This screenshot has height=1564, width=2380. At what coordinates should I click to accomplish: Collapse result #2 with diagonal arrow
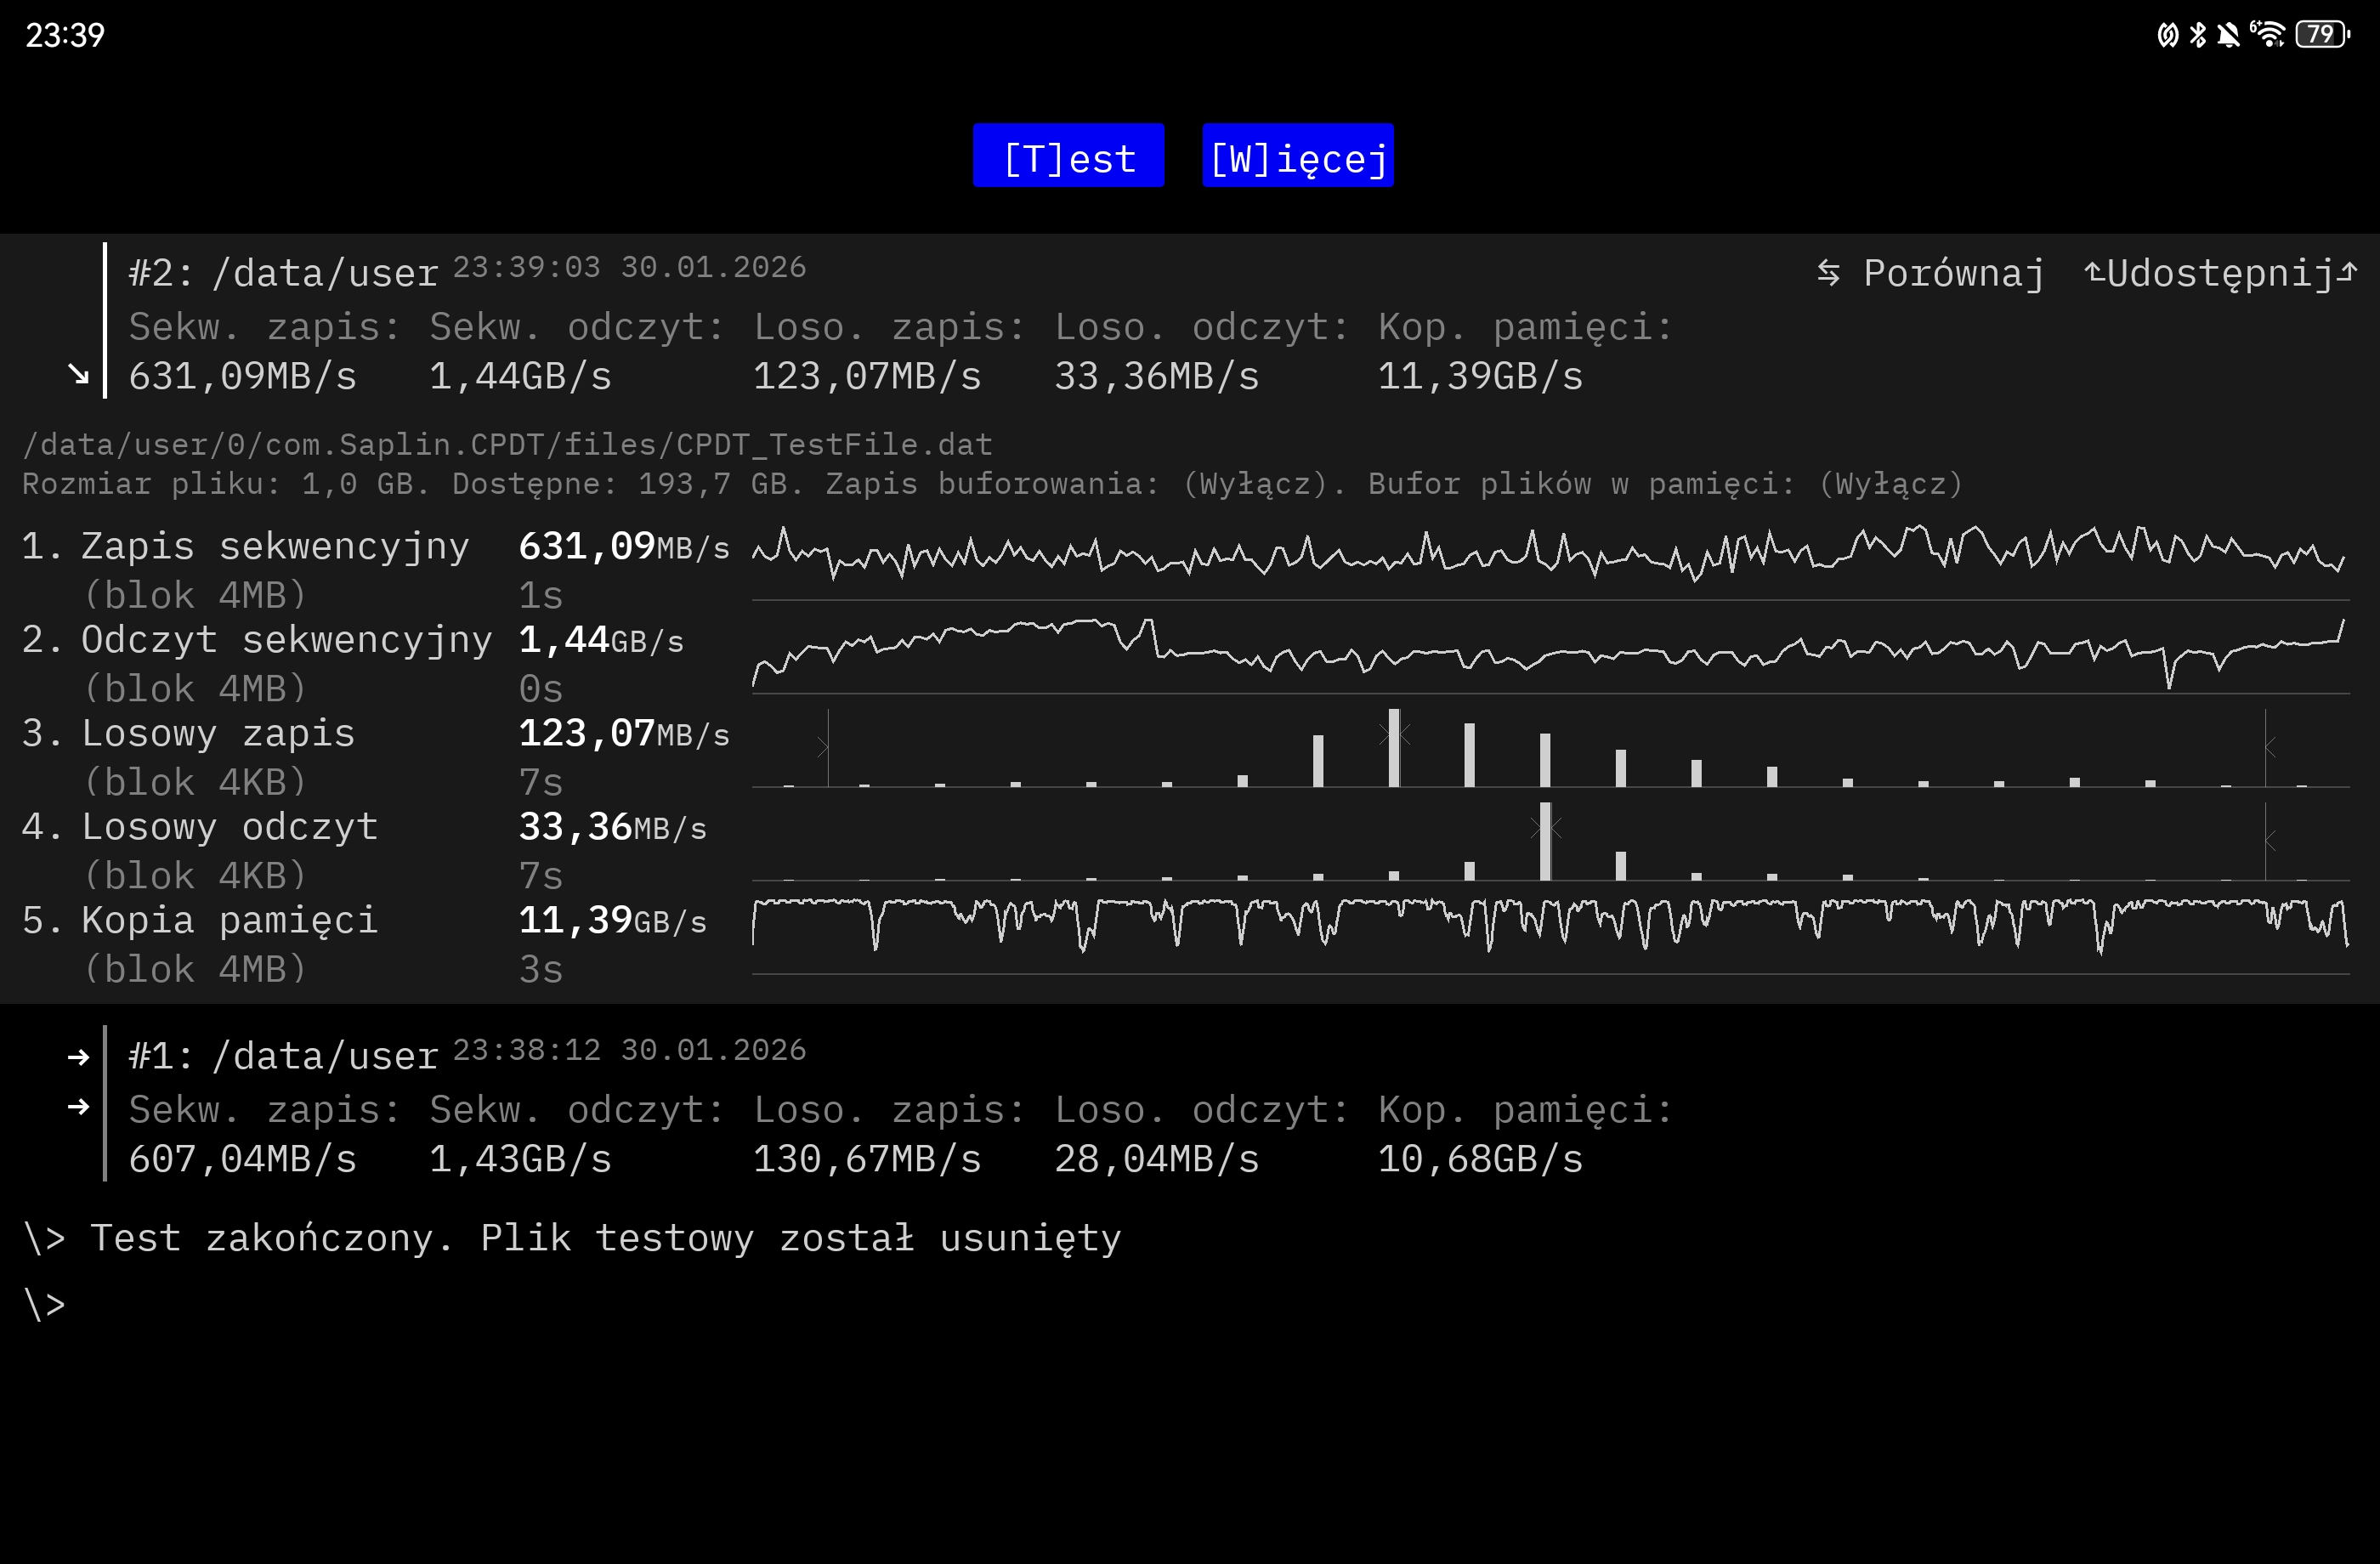[x=78, y=375]
